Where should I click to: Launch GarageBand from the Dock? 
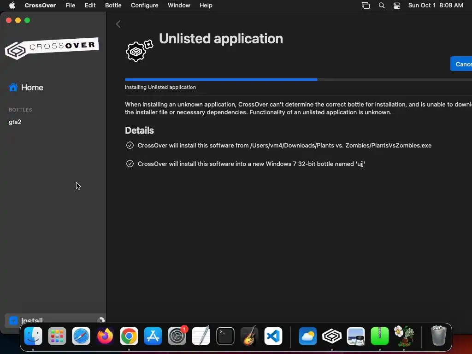click(249, 336)
